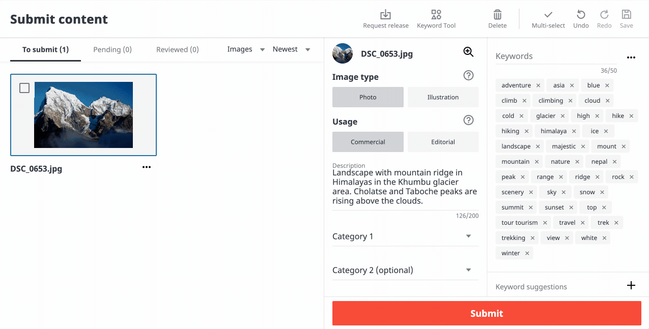The image size is (649, 329).
Task: Click the Undo arrow icon
Action: [581, 15]
